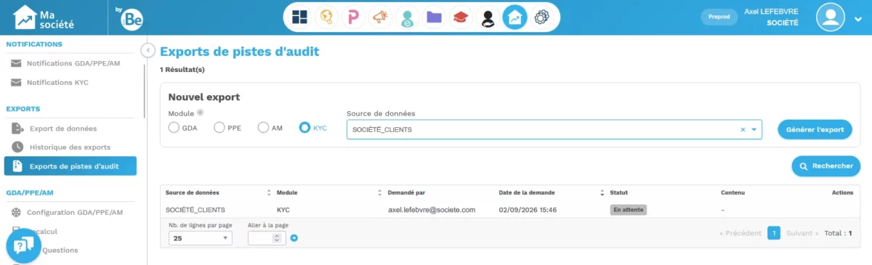Image resolution: width=872 pixels, height=265 pixels.
Task: Click the Preprod environment badge
Action: tap(719, 17)
